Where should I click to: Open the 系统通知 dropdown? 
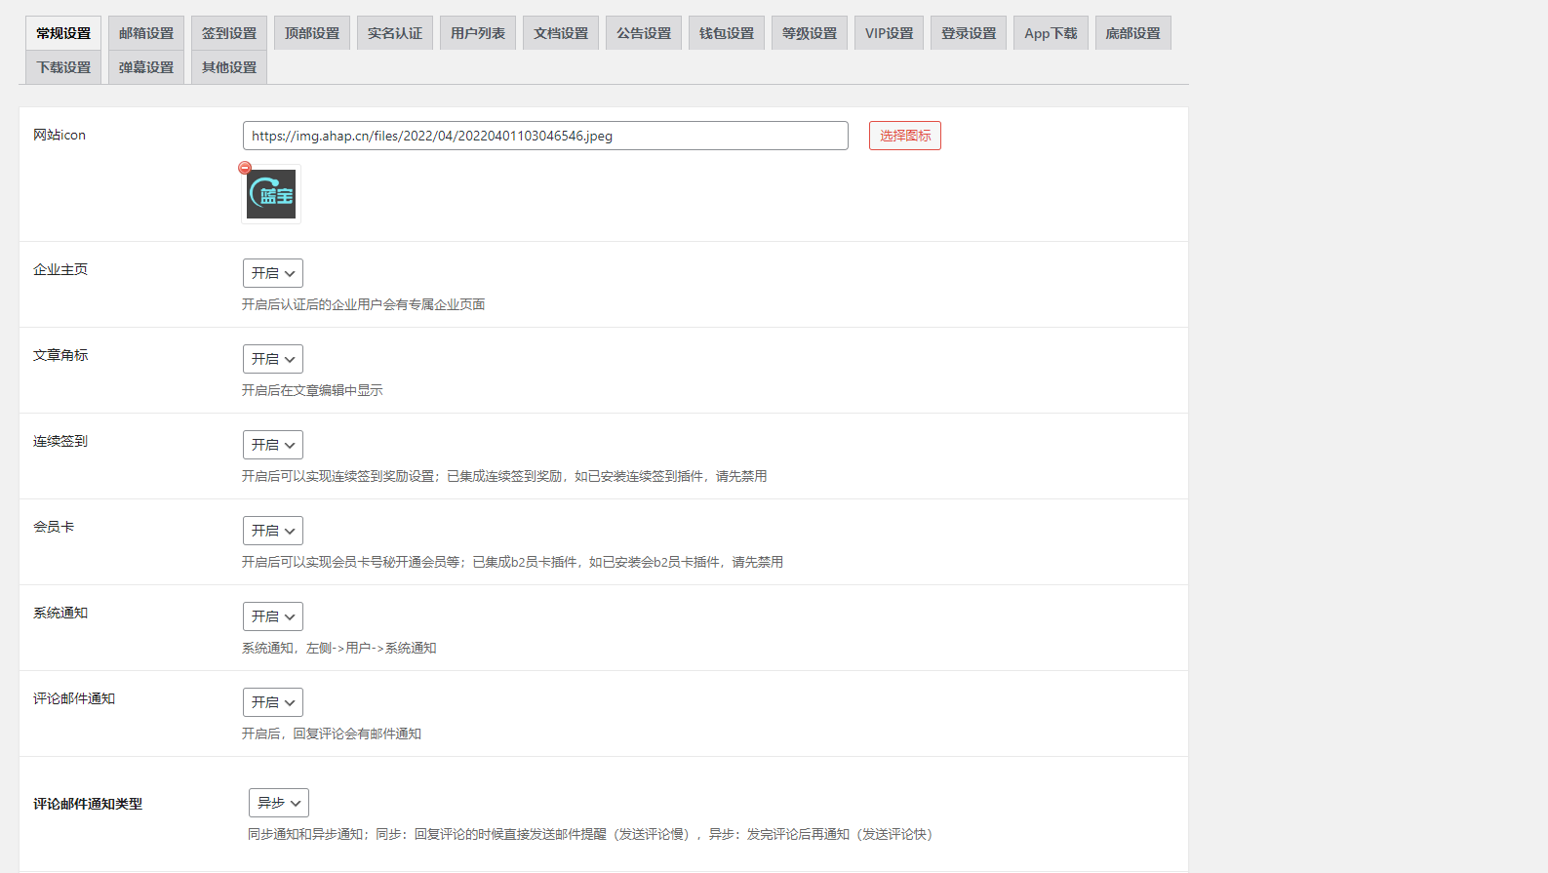tap(273, 616)
